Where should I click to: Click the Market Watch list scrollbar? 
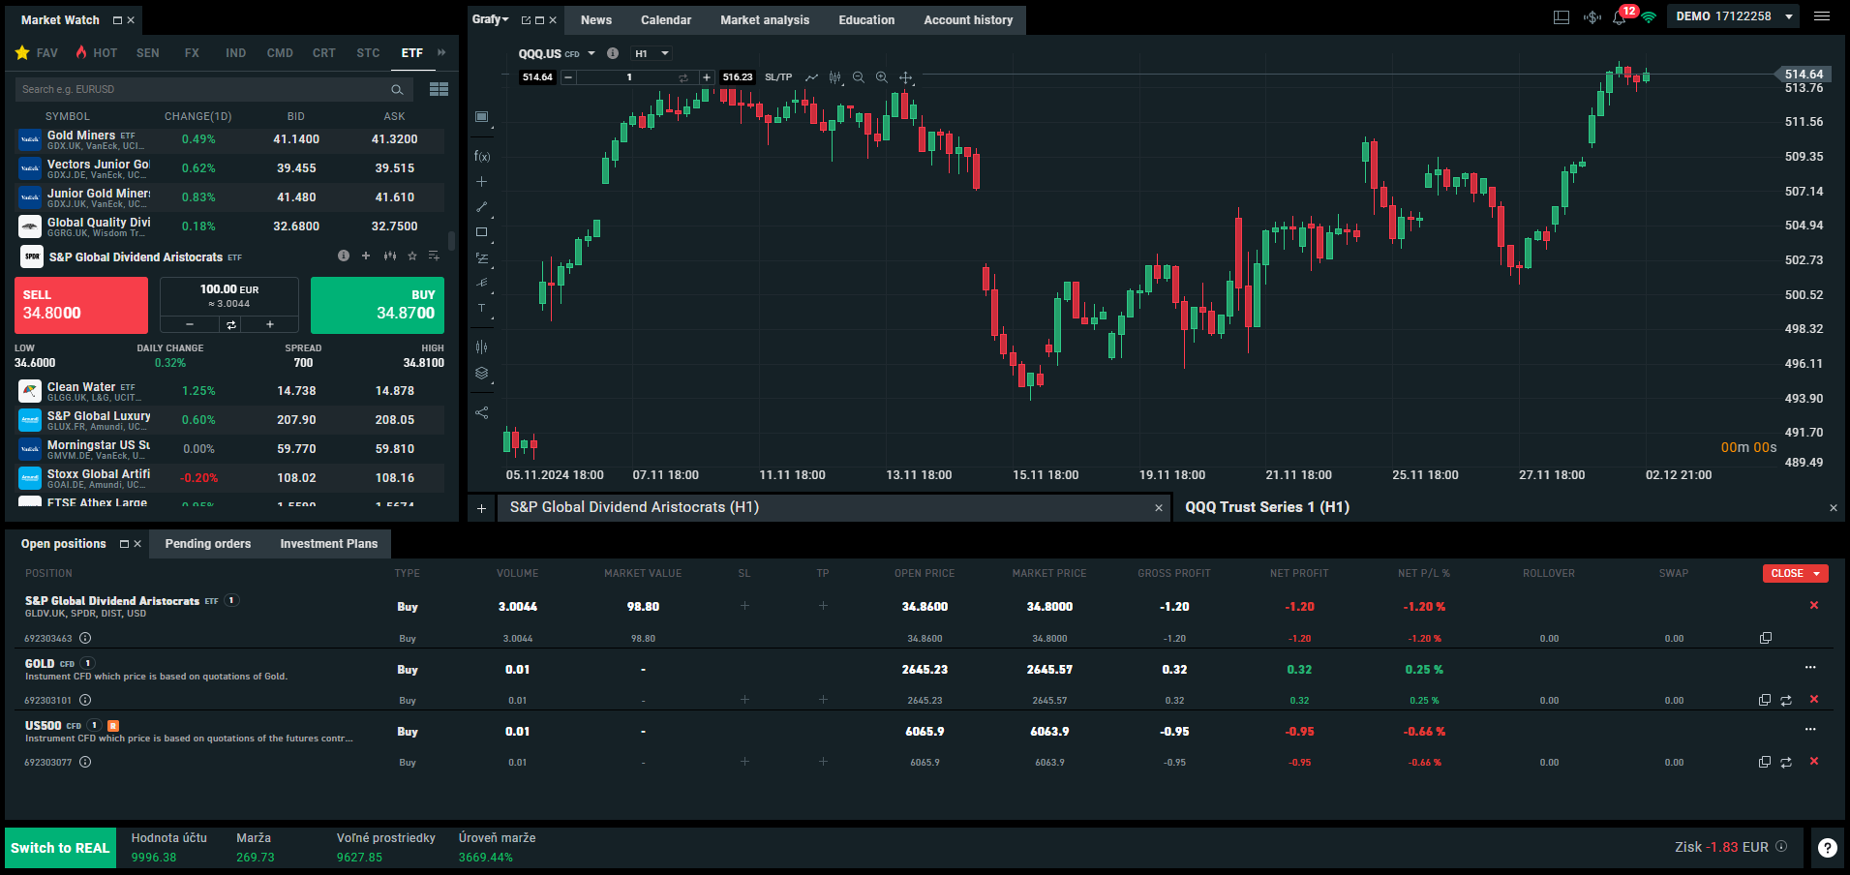tap(451, 240)
